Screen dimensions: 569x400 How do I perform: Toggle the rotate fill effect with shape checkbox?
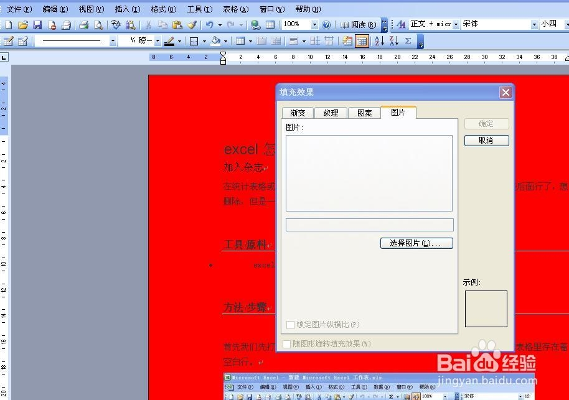click(286, 344)
